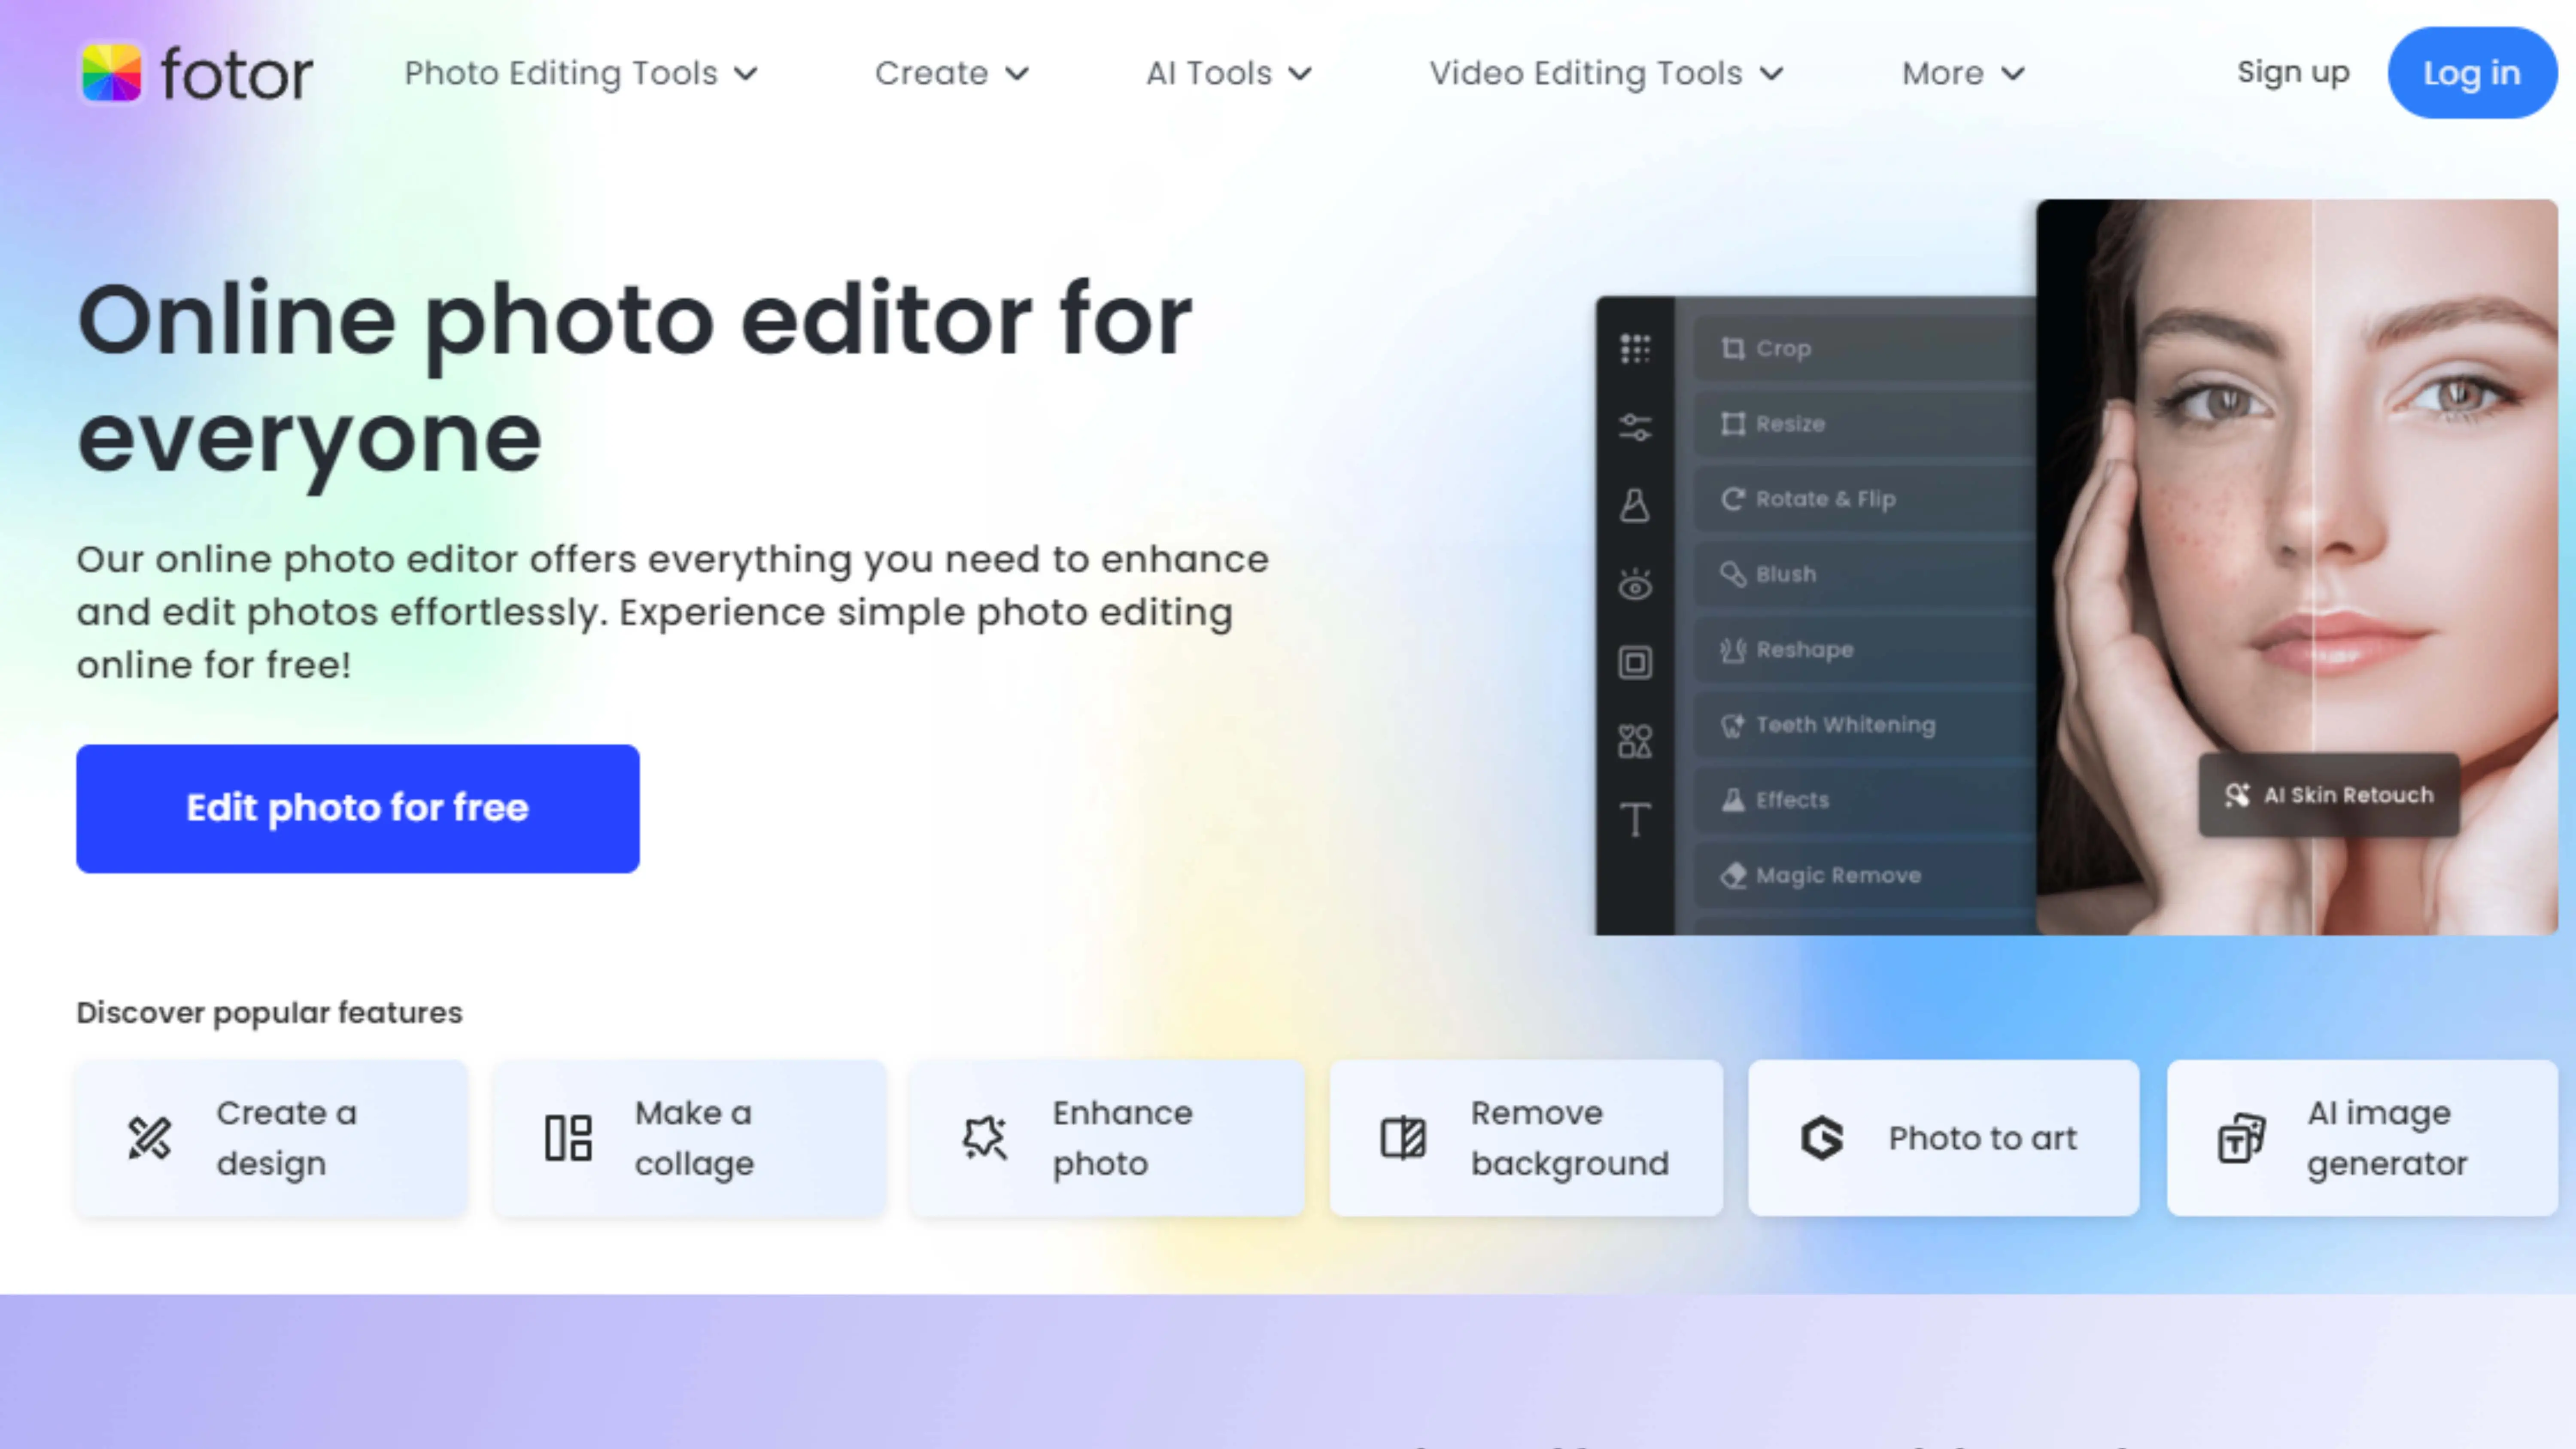The height and width of the screenshot is (1449, 2576).
Task: Click the Magic Remove eraser icon
Action: pyautogui.click(x=1732, y=875)
